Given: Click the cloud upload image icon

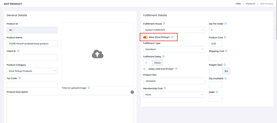Looking at the screenshot, I should point(98,54).
